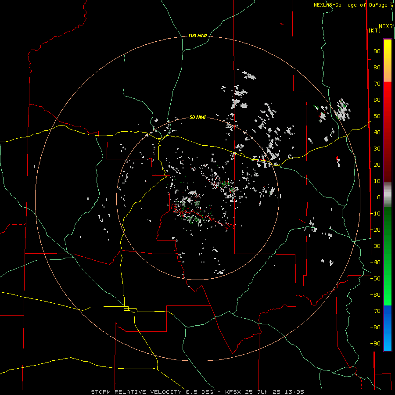Screen dimensions: 395x395
Task: Click the NEXR label at top right
Action: pos(386,26)
